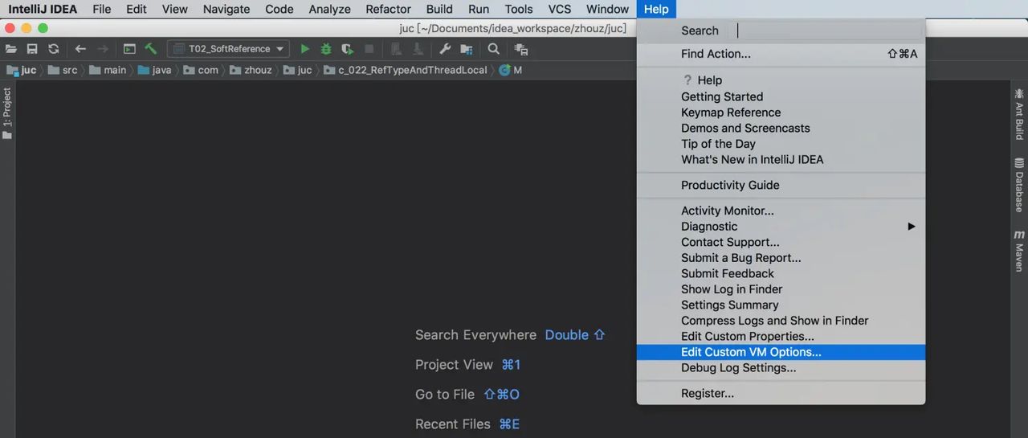This screenshot has height=438, width=1028.
Task: Start debugging with the green bug icon
Action: point(326,49)
